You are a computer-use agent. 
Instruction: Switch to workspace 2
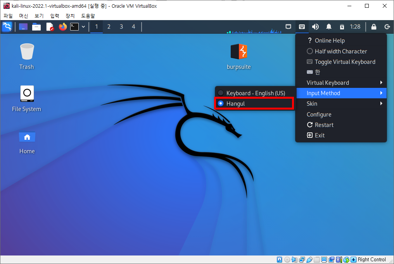109,27
